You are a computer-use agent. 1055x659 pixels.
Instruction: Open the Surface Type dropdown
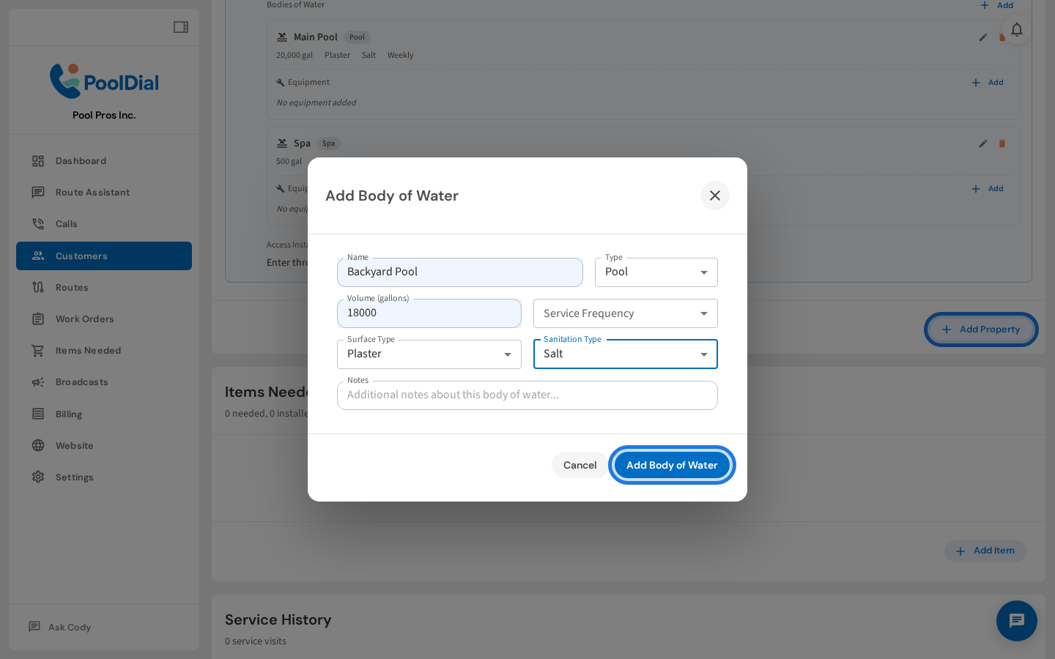pyautogui.click(x=429, y=354)
